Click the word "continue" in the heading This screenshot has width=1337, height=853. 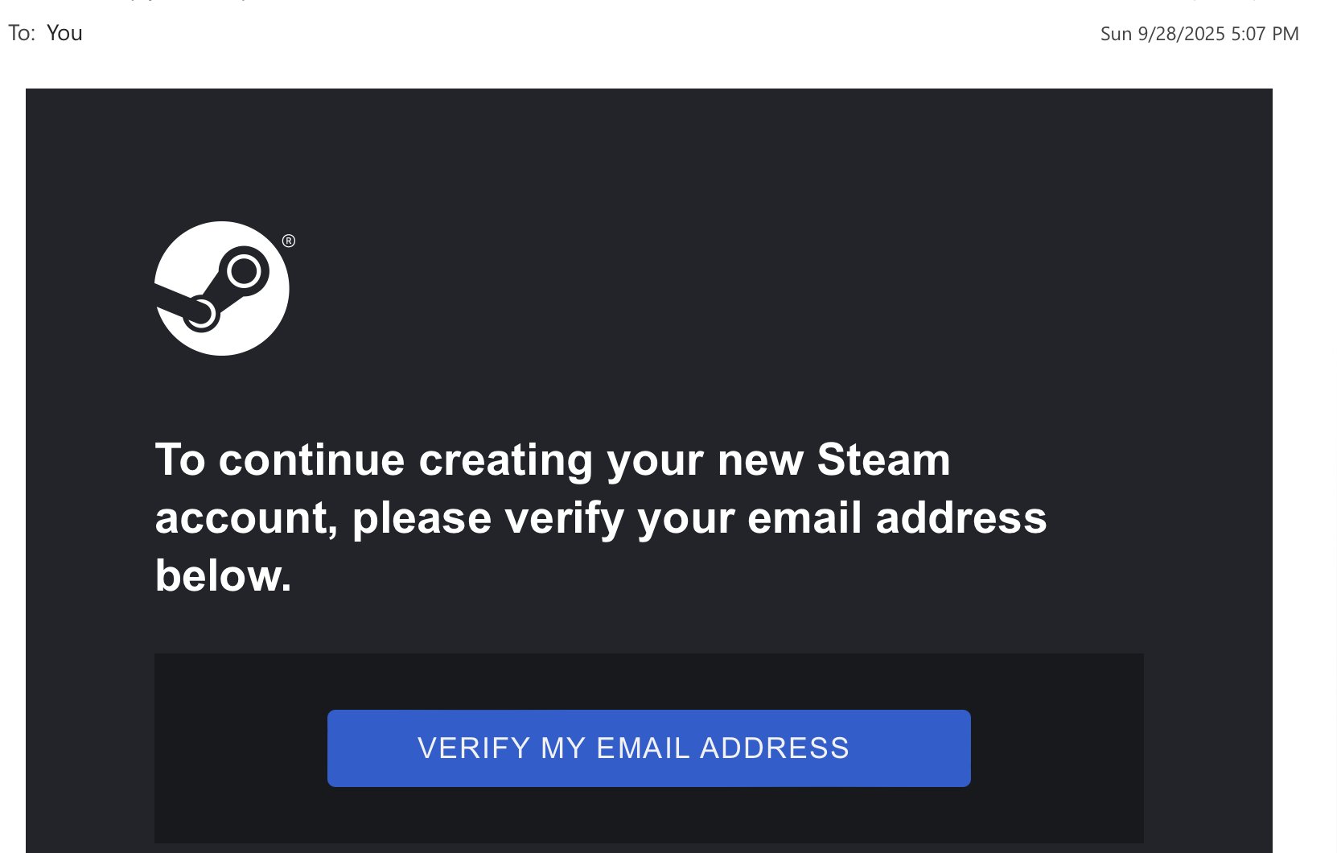[311, 459]
